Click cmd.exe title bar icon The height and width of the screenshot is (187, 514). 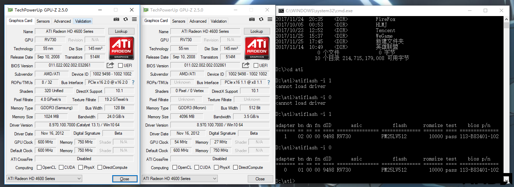tap(281, 10)
